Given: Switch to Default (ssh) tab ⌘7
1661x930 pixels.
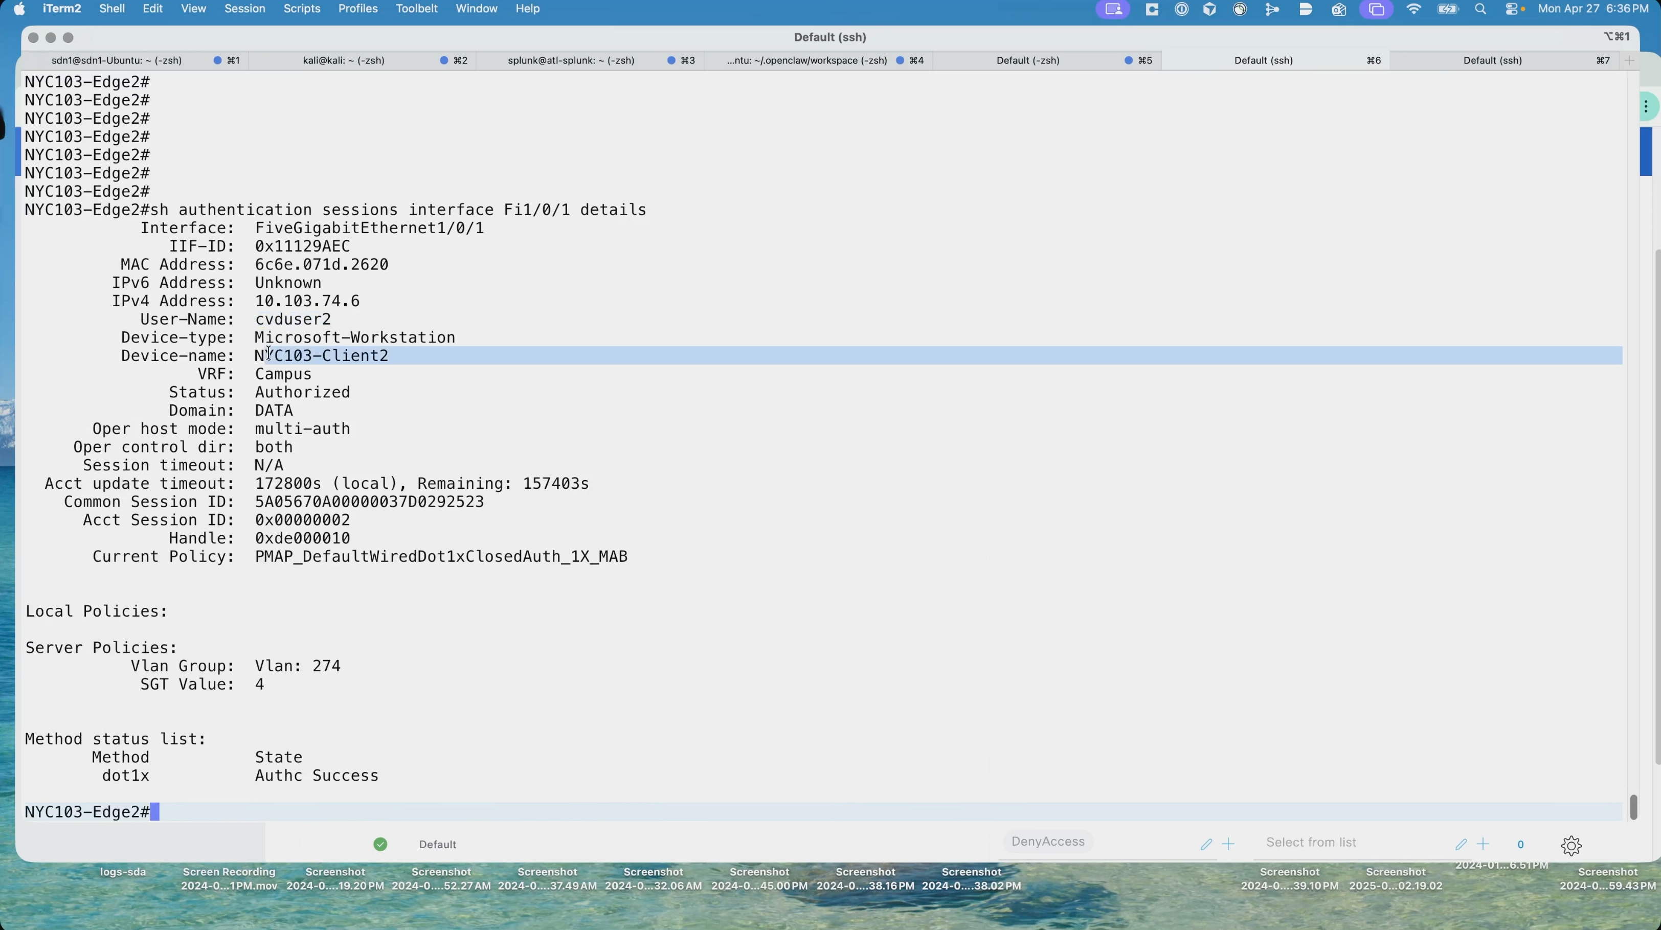Looking at the screenshot, I should pos(1505,60).
